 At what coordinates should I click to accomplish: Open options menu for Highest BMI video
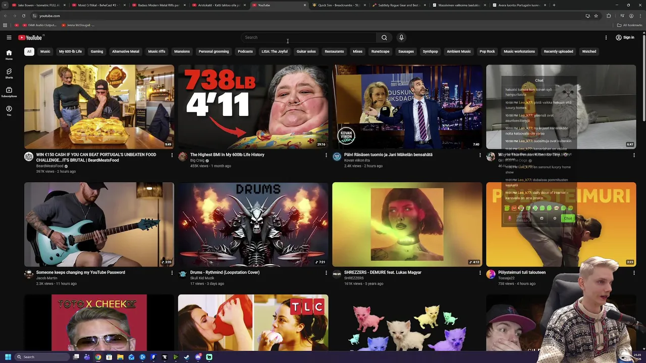(326, 155)
